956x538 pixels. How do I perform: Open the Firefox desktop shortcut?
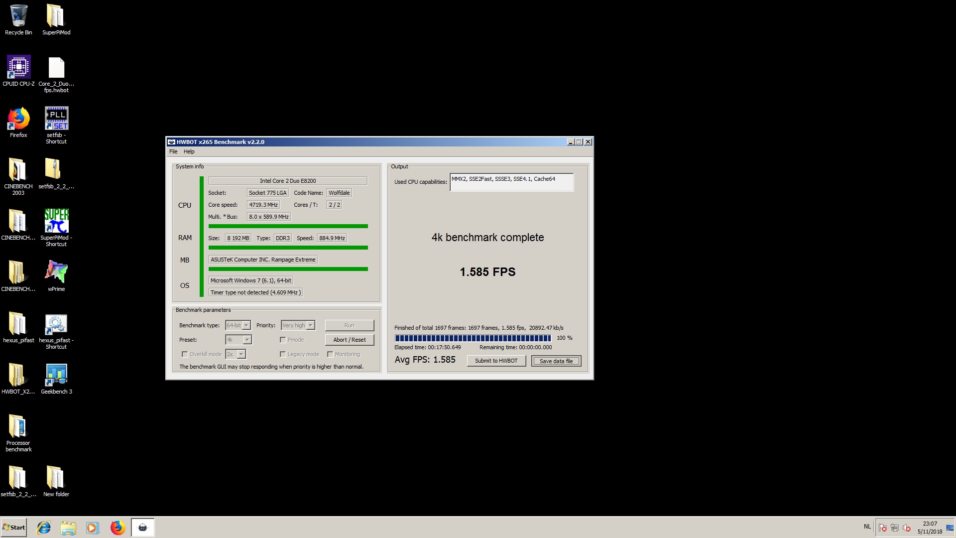tap(18, 123)
